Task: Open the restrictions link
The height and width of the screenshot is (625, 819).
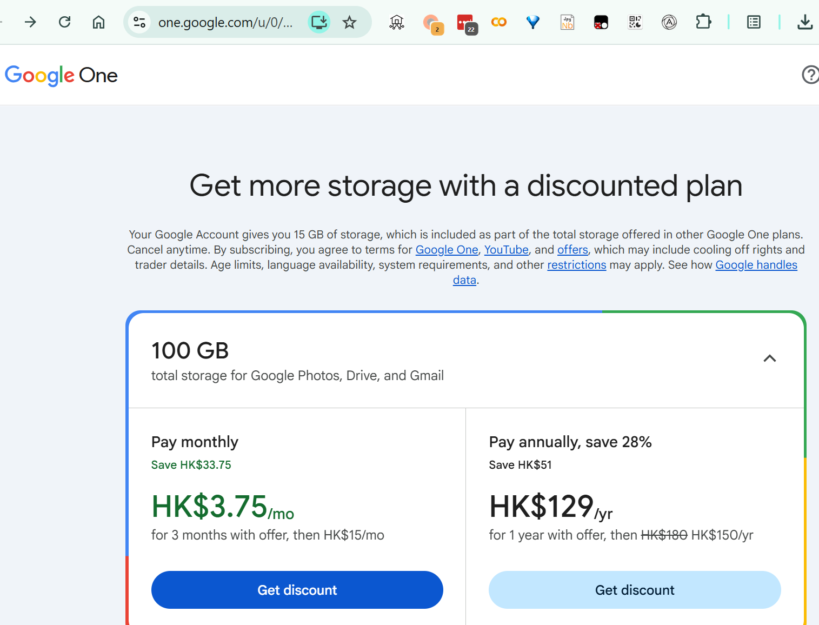Action: (577, 265)
